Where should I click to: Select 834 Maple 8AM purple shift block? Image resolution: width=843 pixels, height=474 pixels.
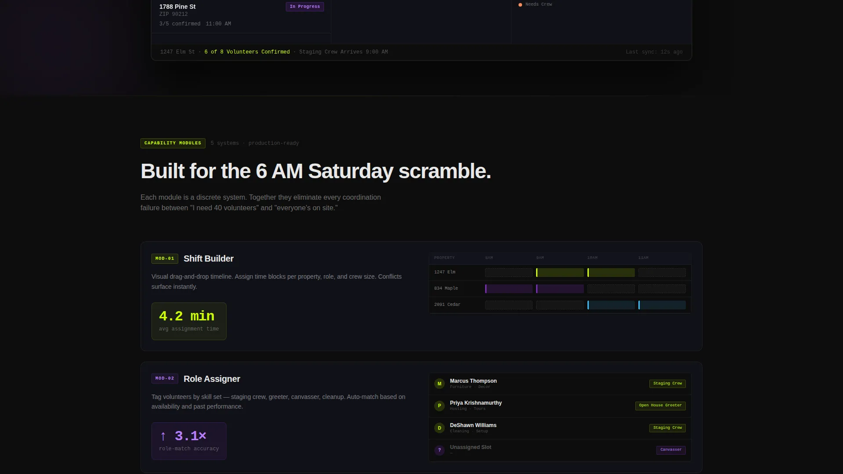pyautogui.click(x=509, y=289)
